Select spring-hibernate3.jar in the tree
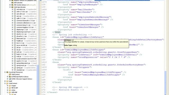The width and height of the screenshot is (169, 95). point(23,63)
